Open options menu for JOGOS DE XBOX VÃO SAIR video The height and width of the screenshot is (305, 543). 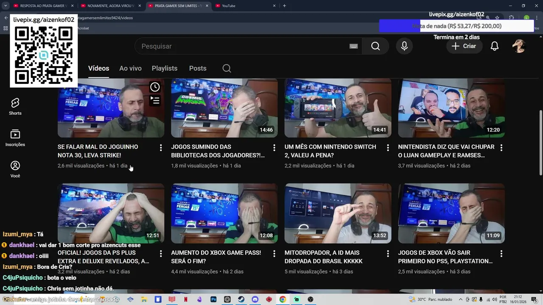click(x=501, y=253)
